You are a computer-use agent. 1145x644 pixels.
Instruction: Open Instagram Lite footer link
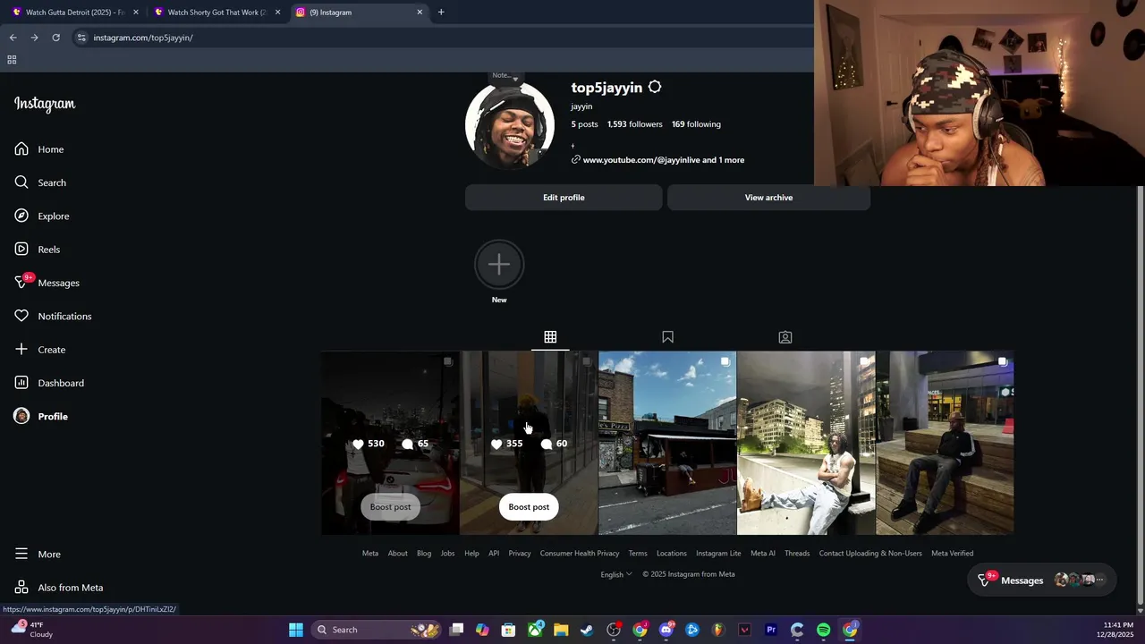click(718, 554)
